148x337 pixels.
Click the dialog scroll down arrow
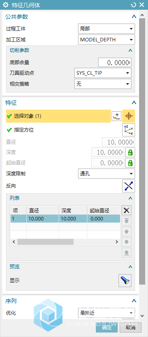pyautogui.click(x=142, y=316)
